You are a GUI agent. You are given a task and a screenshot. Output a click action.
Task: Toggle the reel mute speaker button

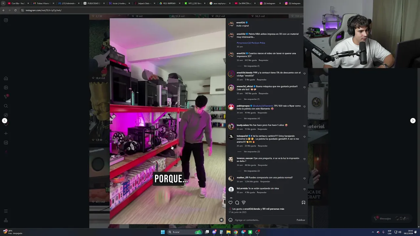221,220
